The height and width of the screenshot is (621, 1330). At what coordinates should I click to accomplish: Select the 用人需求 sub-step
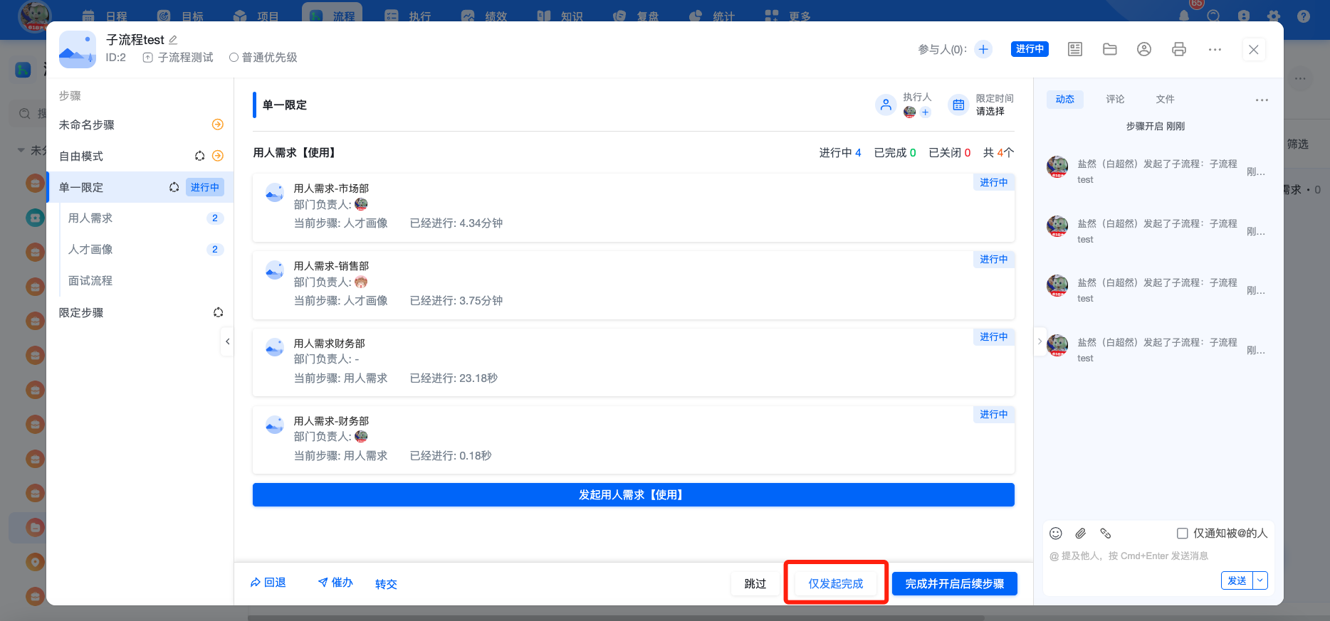coord(145,218)
